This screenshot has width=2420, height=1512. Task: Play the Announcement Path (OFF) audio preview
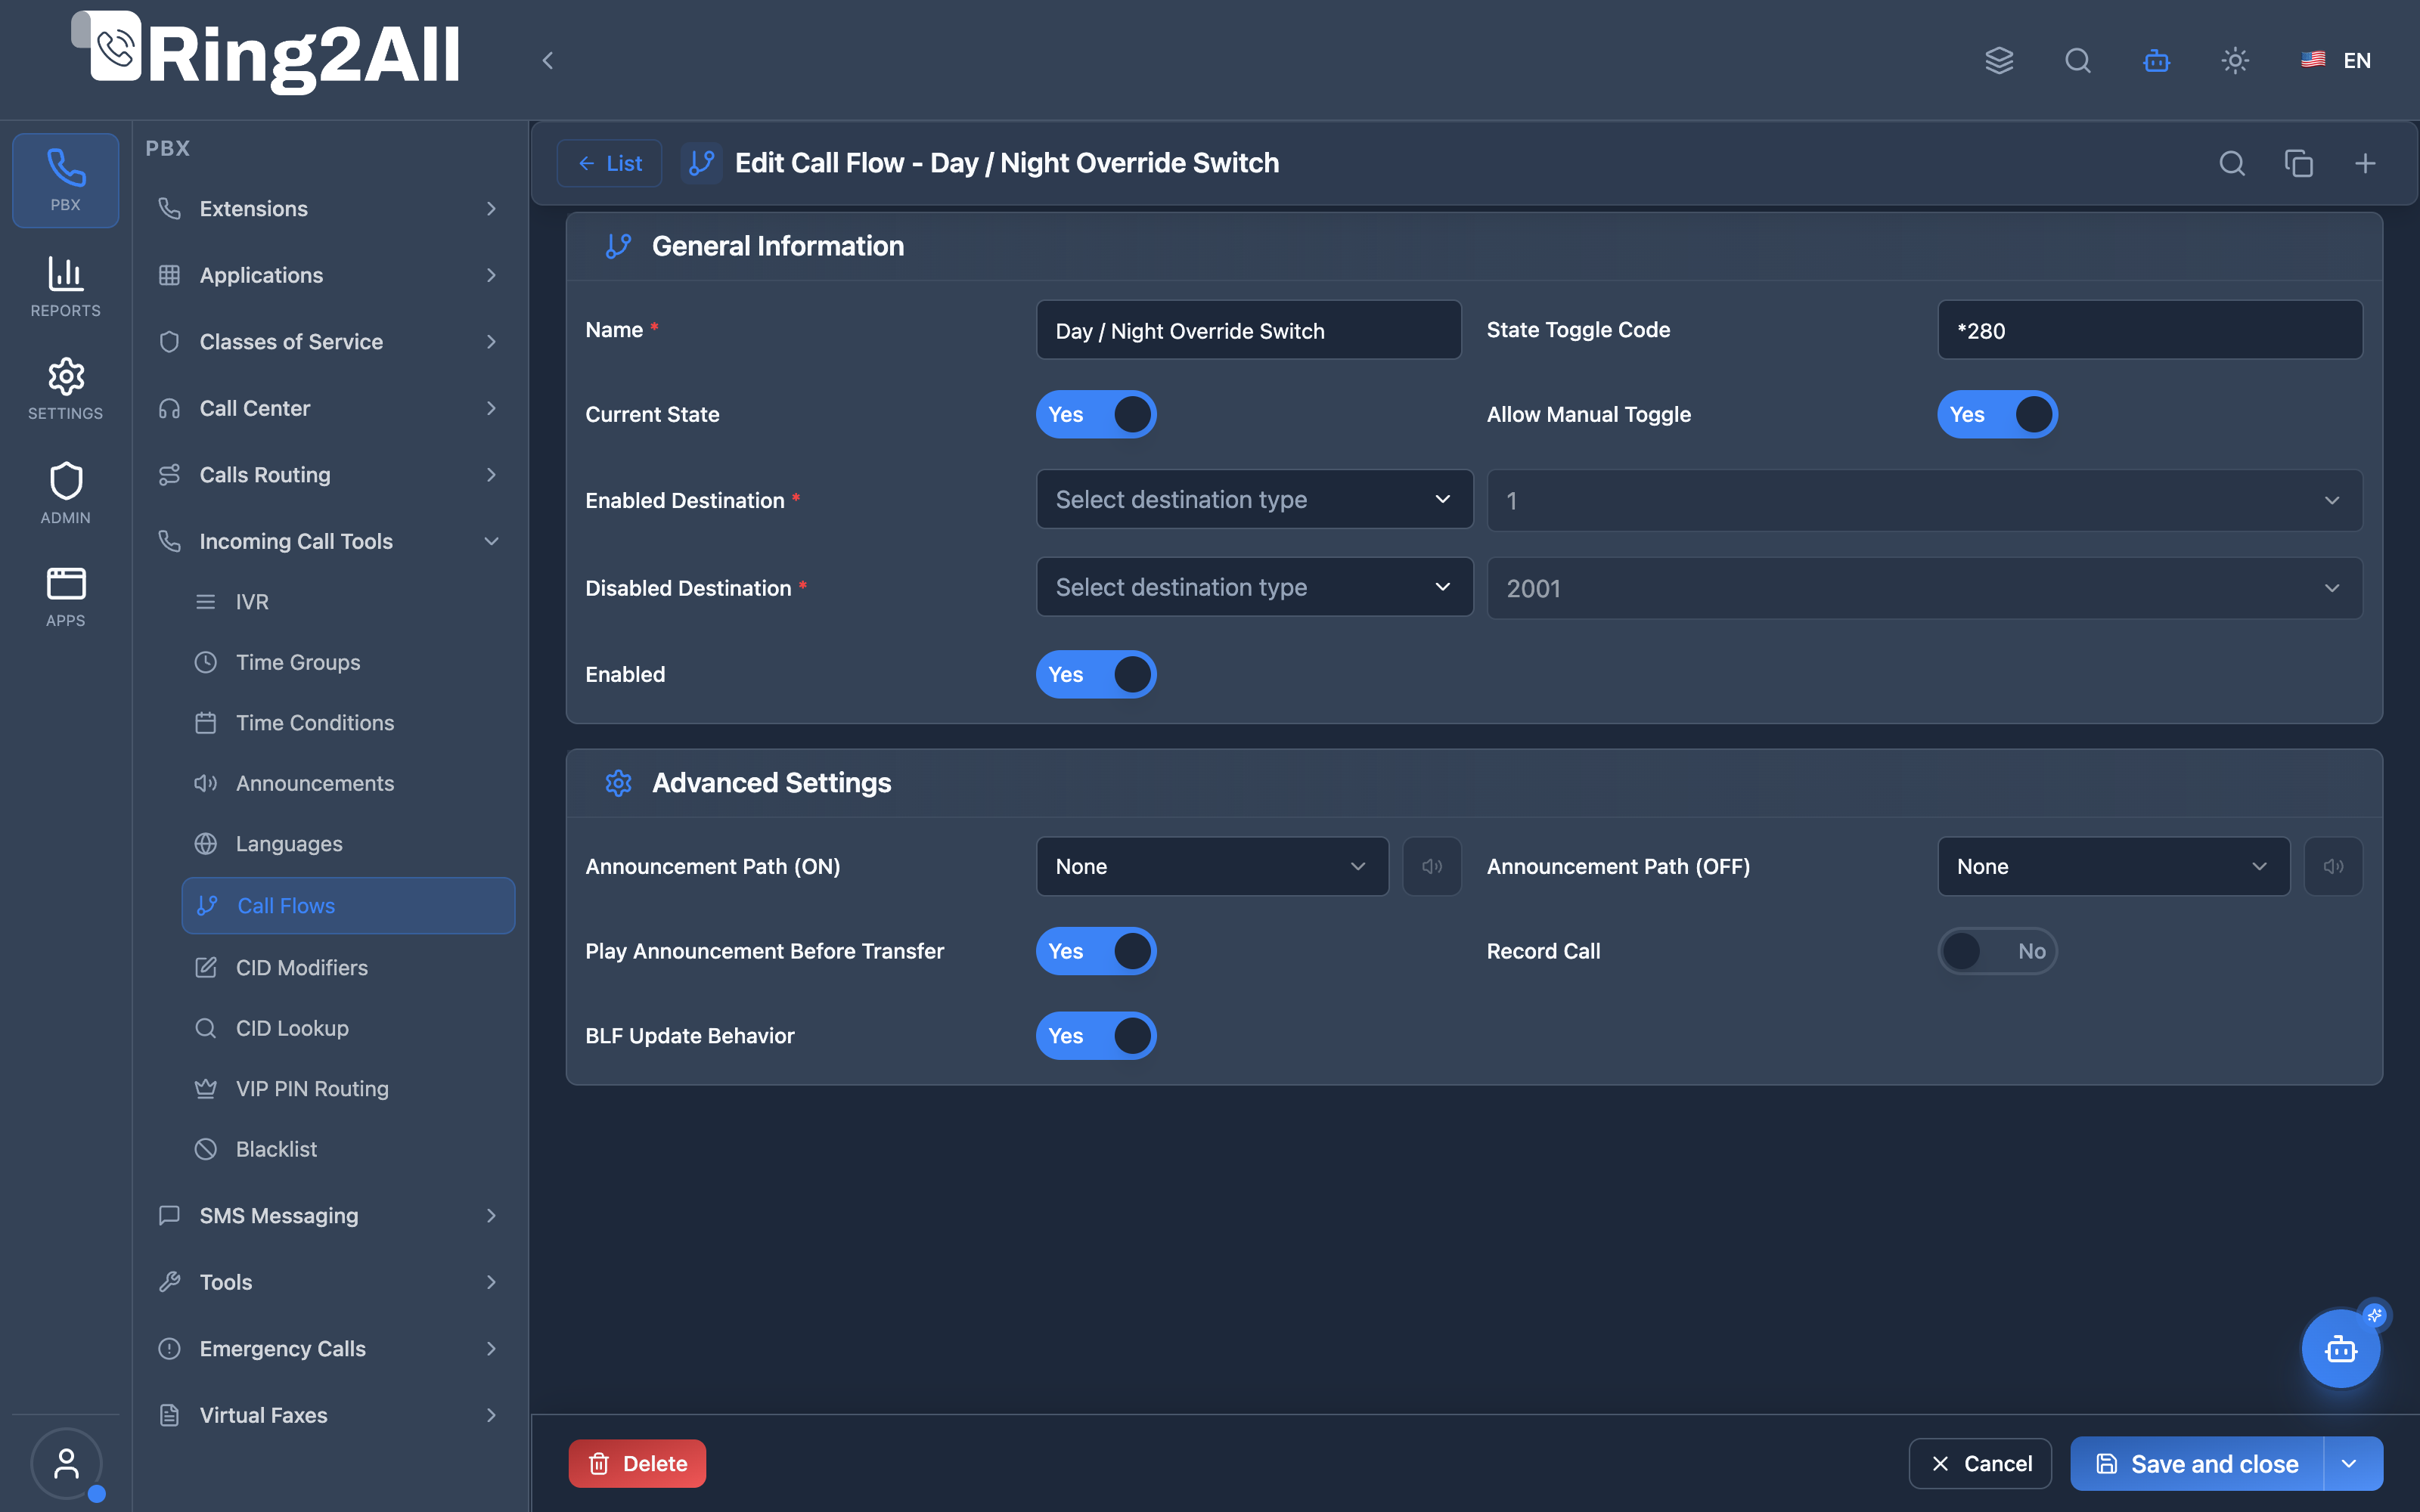(2333, 866)
